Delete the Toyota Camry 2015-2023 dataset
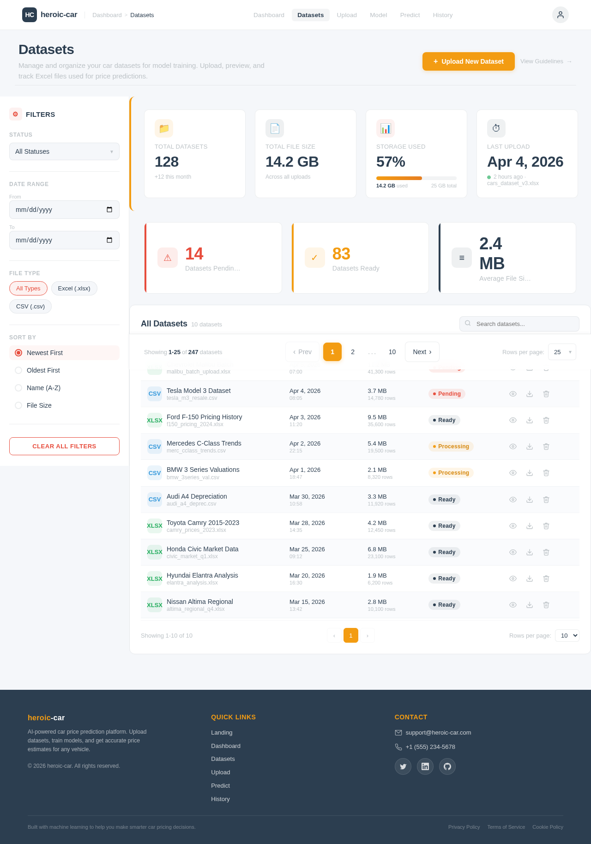This screenshot has height=844, width=591. 546,526
